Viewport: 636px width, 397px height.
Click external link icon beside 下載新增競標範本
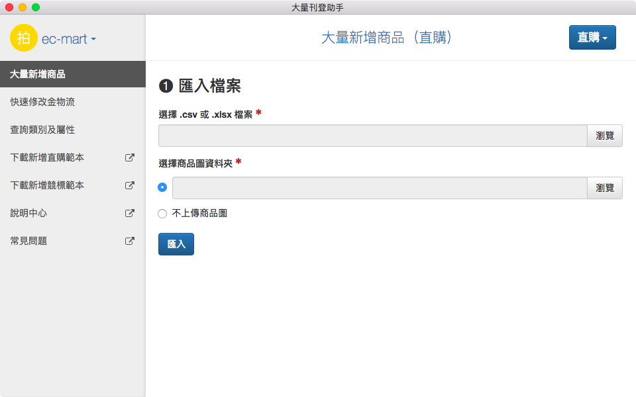tap(130, 186)
